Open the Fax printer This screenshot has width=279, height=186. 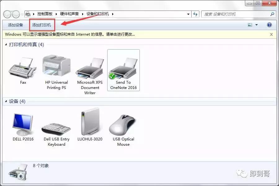[23, 67]
